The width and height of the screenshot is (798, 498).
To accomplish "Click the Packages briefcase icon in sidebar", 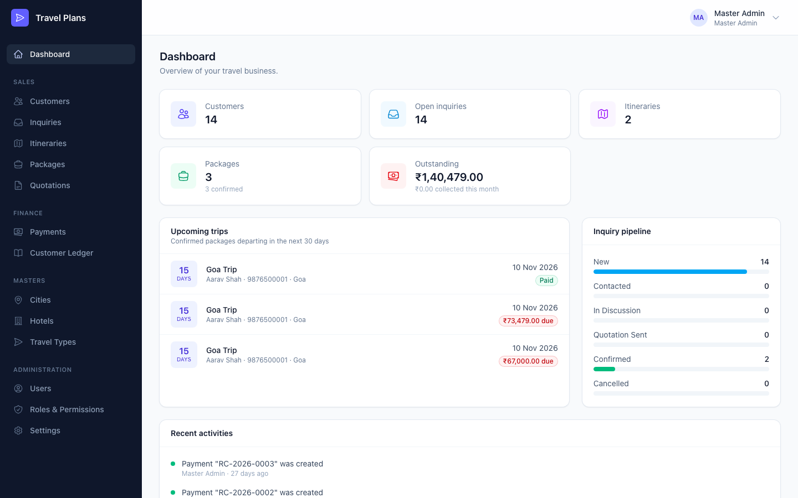I will pos(18,164).
